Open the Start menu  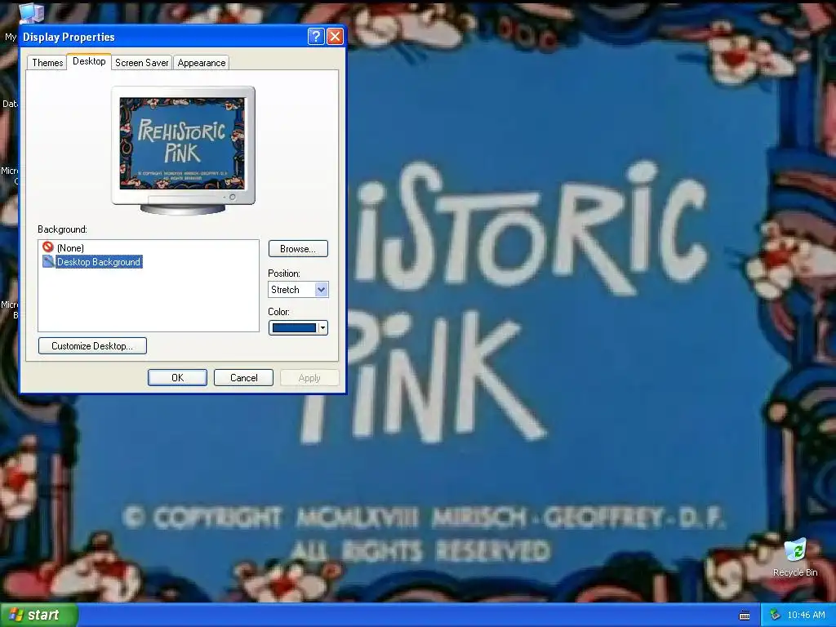pos(39,615)
